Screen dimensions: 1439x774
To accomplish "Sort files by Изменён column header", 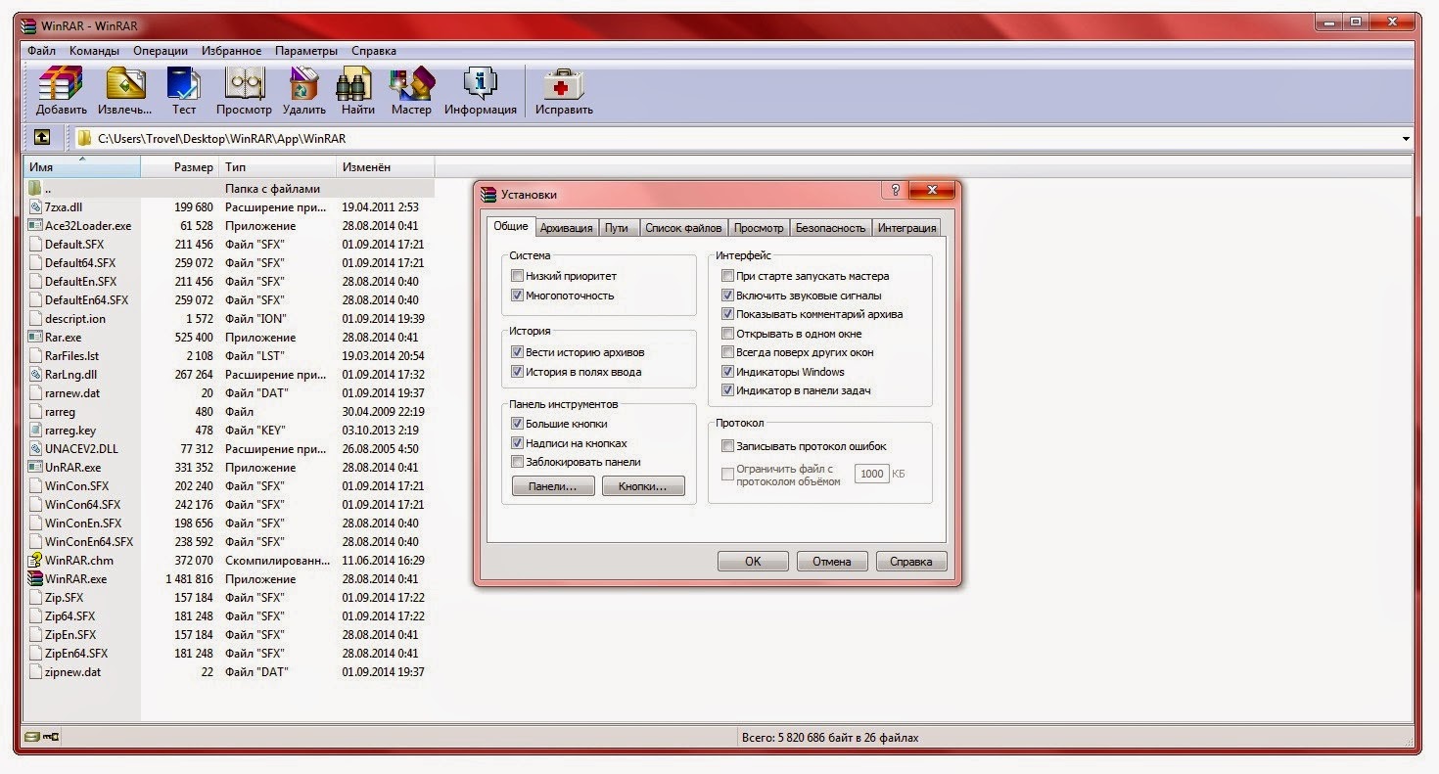I will [x=385, y=167].
